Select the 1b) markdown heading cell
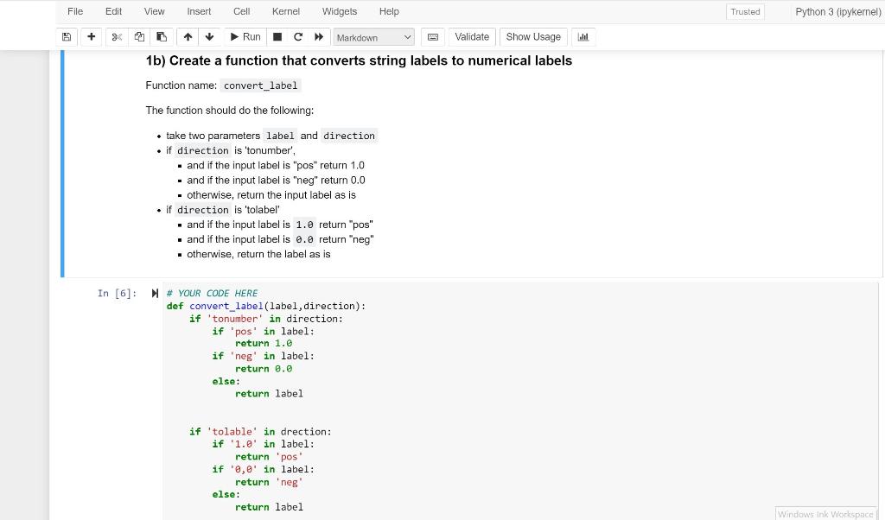Viewport: 885px width, 520px height. click(x=473, y=163)
